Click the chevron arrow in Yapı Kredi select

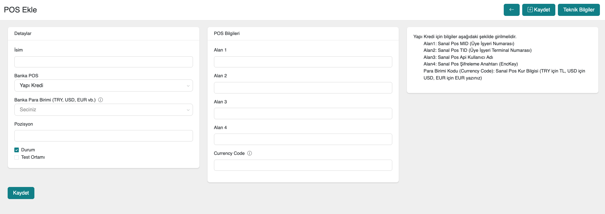pos(188,86)
